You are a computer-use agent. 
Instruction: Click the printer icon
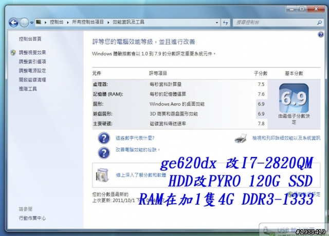point(241,138)
